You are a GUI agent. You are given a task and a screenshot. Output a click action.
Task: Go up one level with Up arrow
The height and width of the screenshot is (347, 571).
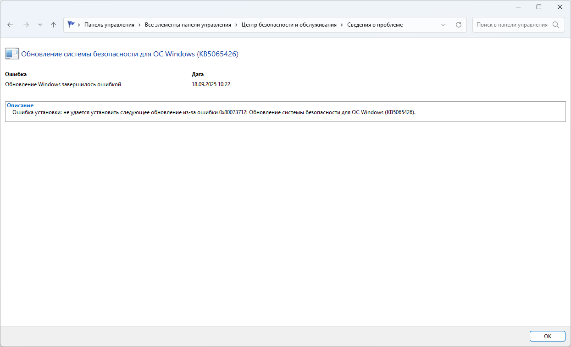(53, 25)
